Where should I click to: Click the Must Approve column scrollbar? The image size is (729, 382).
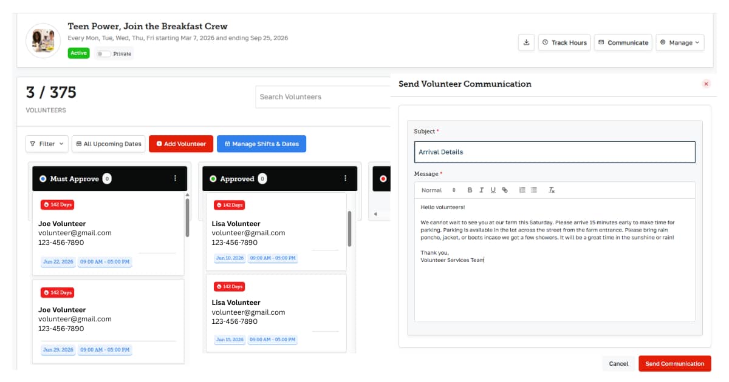tap(187, 217)
